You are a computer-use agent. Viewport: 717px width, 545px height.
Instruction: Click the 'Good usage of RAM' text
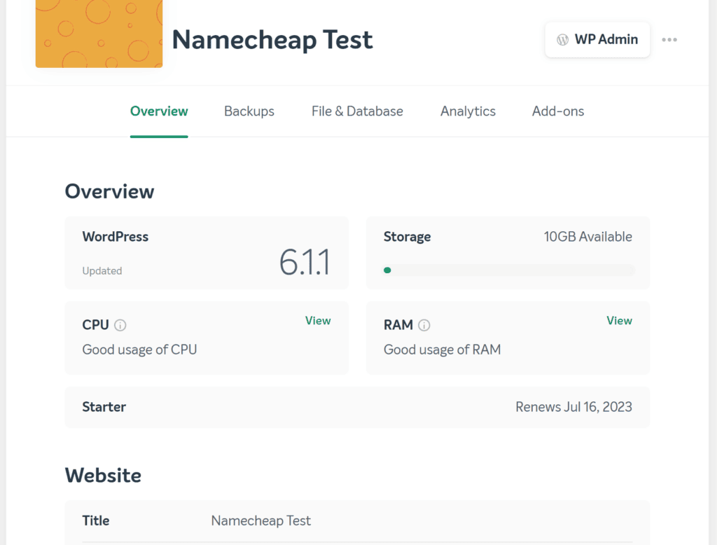click(443, 350)
